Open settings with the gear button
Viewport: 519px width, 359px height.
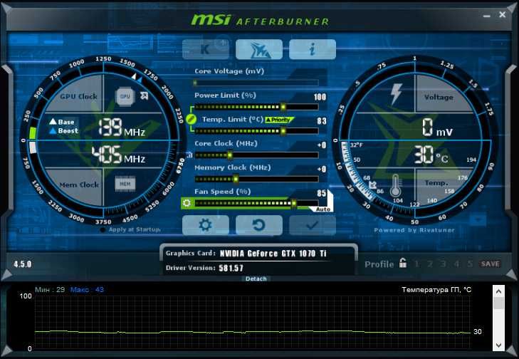point(205,225)
